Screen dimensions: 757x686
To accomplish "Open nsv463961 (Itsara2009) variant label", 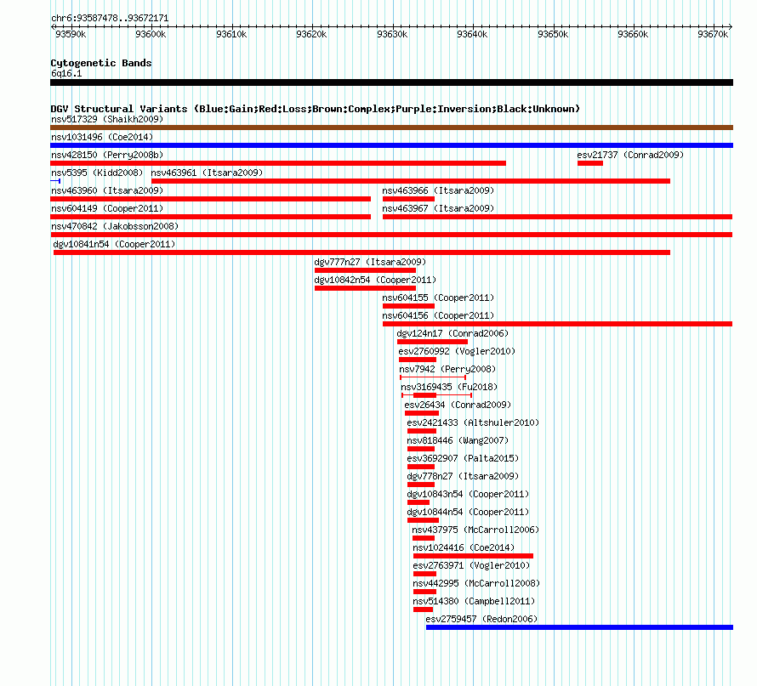I will tap(207, 173).
